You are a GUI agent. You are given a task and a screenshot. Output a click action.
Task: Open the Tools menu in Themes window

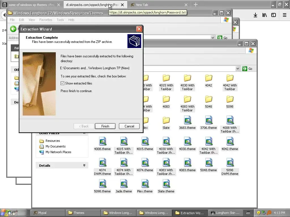pos(60,20)
